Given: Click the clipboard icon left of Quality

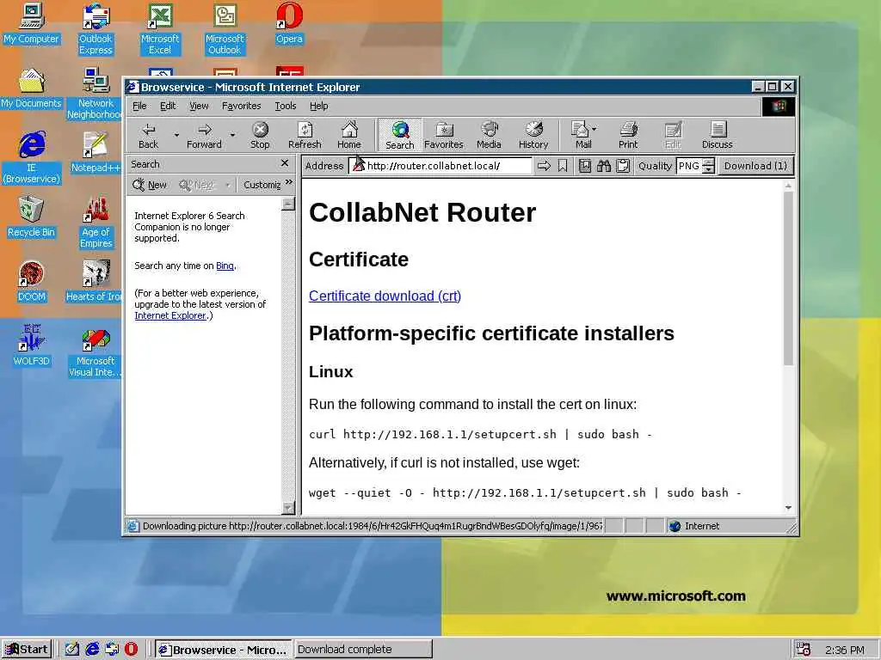Looking at the screenshot, I should (x=623, y=166).
